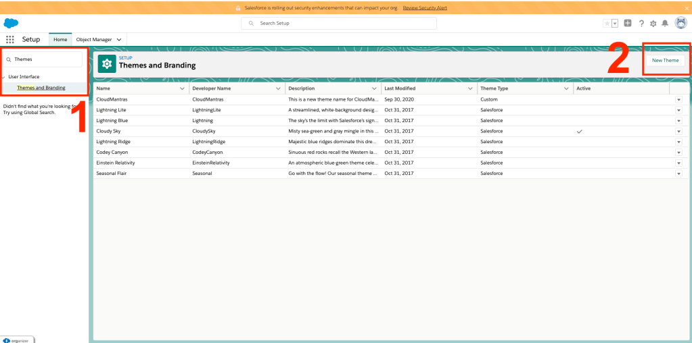Click the Search Setup field
Screen dimensions: 692x343
click(338, 23)
